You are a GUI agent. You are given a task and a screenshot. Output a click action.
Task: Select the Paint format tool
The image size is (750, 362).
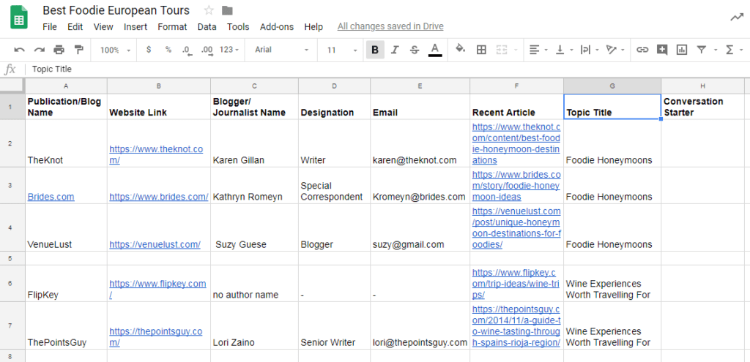78,50
